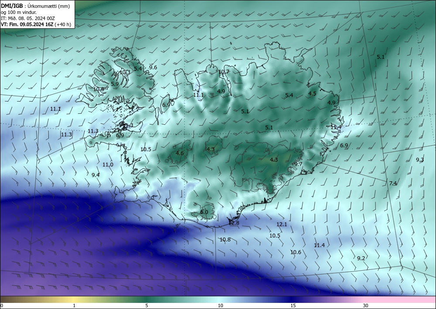Viewport: 436px width, 309px height.
Task: Click the 11.4 value on the east coast
Action: click(336, 127)
